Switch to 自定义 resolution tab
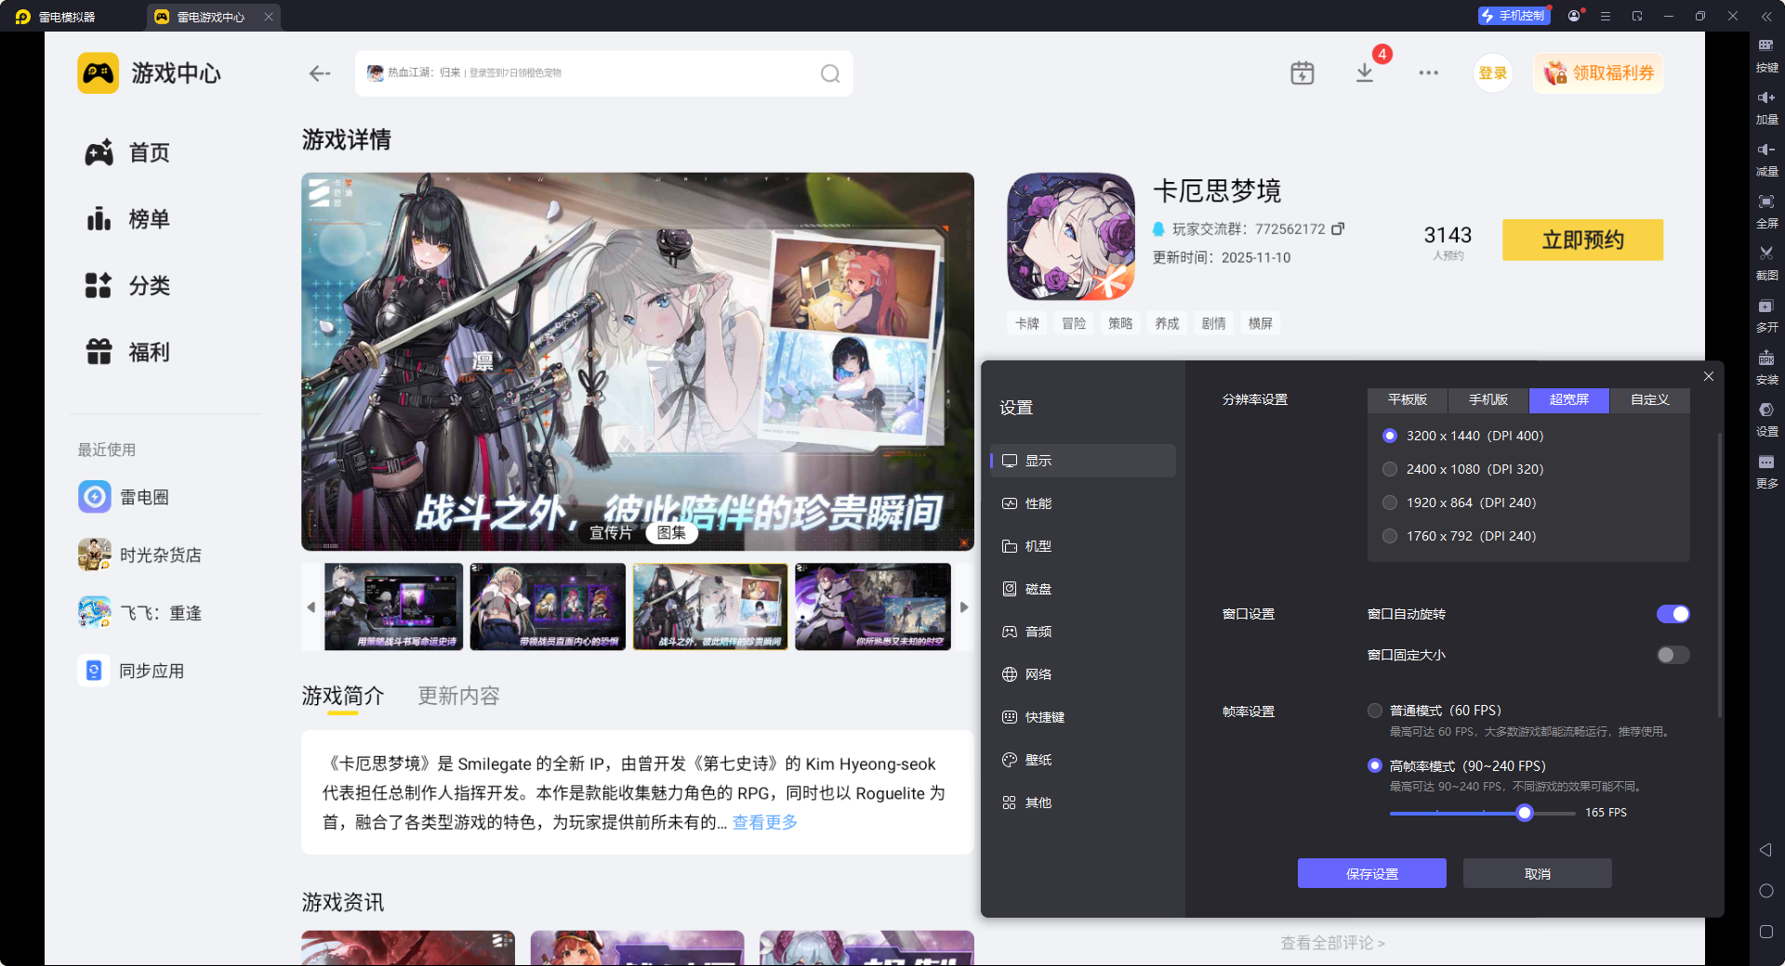This screenshot has height=966, width=1785. pos(1650,399)
